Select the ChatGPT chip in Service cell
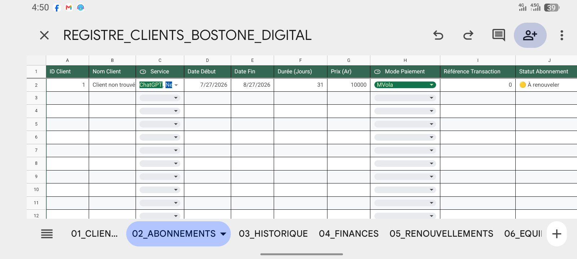 (151, 85)
